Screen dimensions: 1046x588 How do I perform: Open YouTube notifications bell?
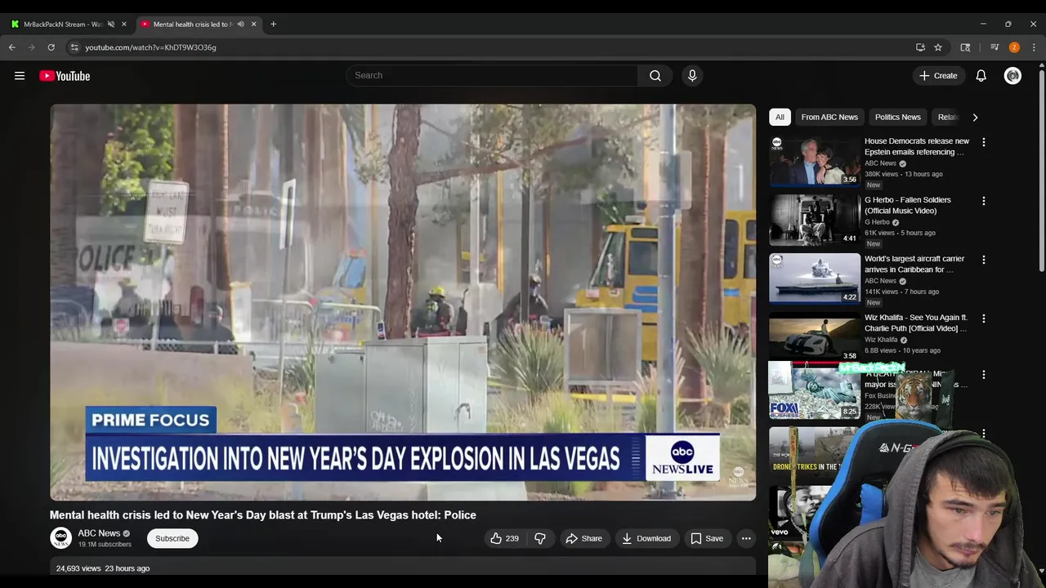tap(981, 76)
